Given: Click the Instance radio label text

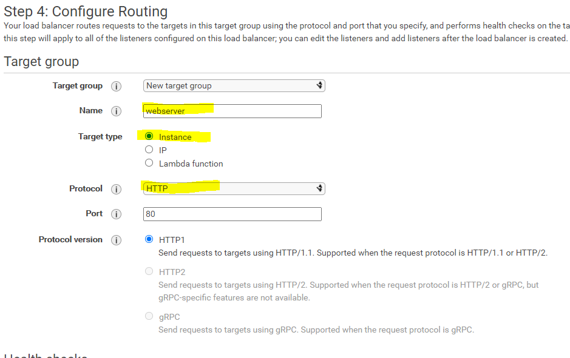Looking at the screenshot, I should tap(175, 137).
